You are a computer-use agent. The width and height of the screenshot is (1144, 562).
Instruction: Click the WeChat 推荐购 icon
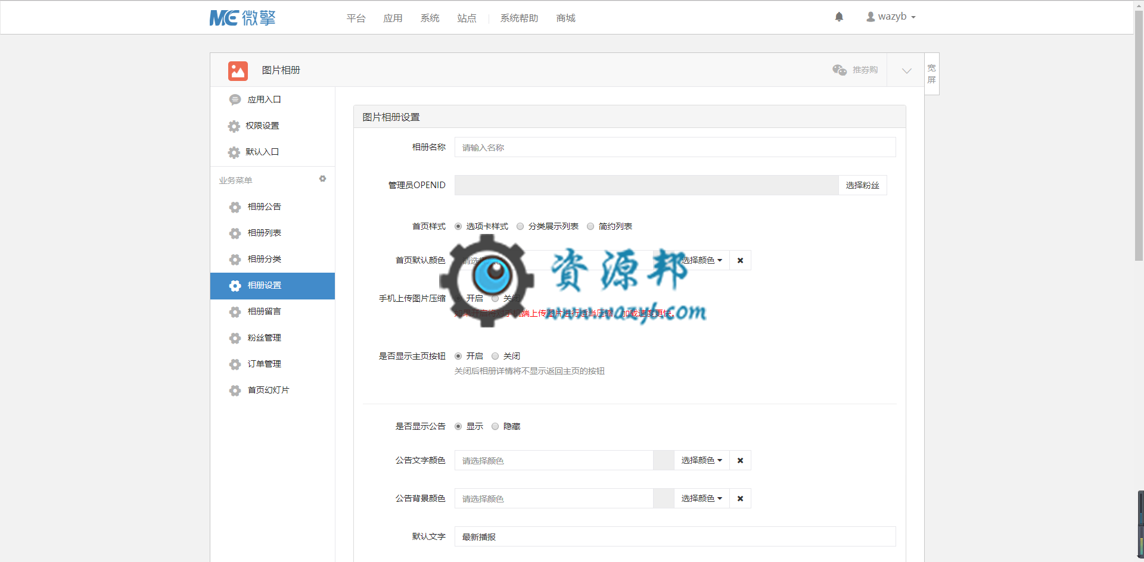click(840, 70)
